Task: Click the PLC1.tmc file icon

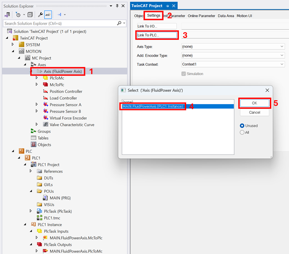Action: (x=40, y=218)
